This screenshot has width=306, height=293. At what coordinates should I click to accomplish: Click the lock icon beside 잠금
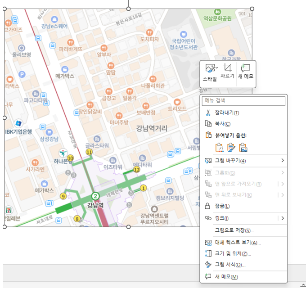207,206
